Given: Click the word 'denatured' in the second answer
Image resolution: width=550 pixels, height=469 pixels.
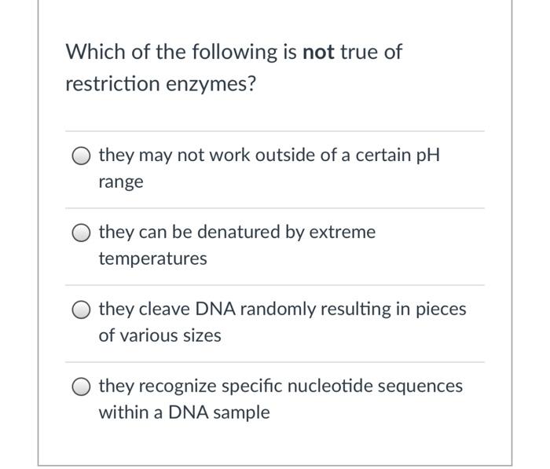Looking at the screenshot, I should coord(239,232).
